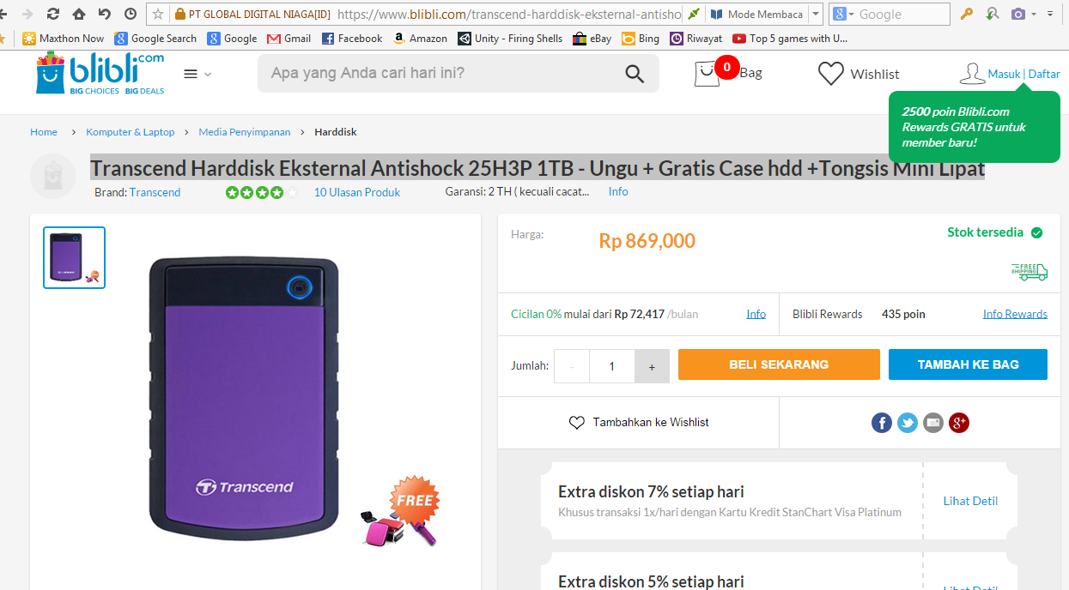Open Komputer & Laptop breadcrumb

pyautogui.click(x=131, y=132)
